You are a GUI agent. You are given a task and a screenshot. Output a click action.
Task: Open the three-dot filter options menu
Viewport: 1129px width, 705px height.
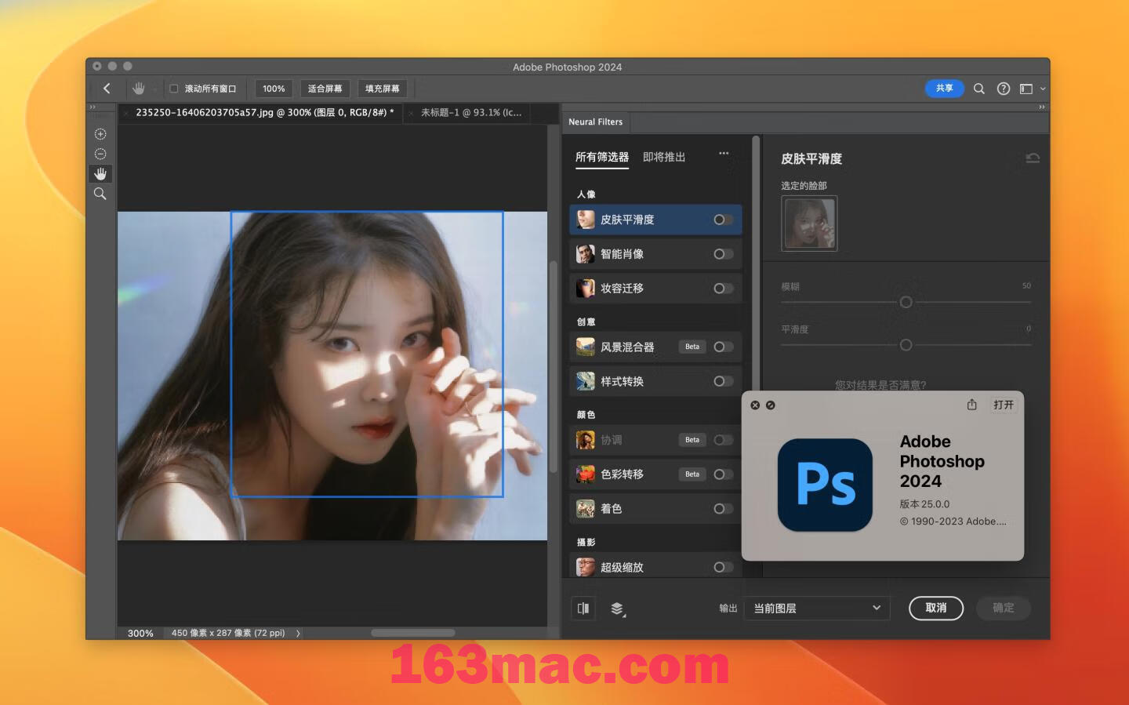tap(724, 154)
